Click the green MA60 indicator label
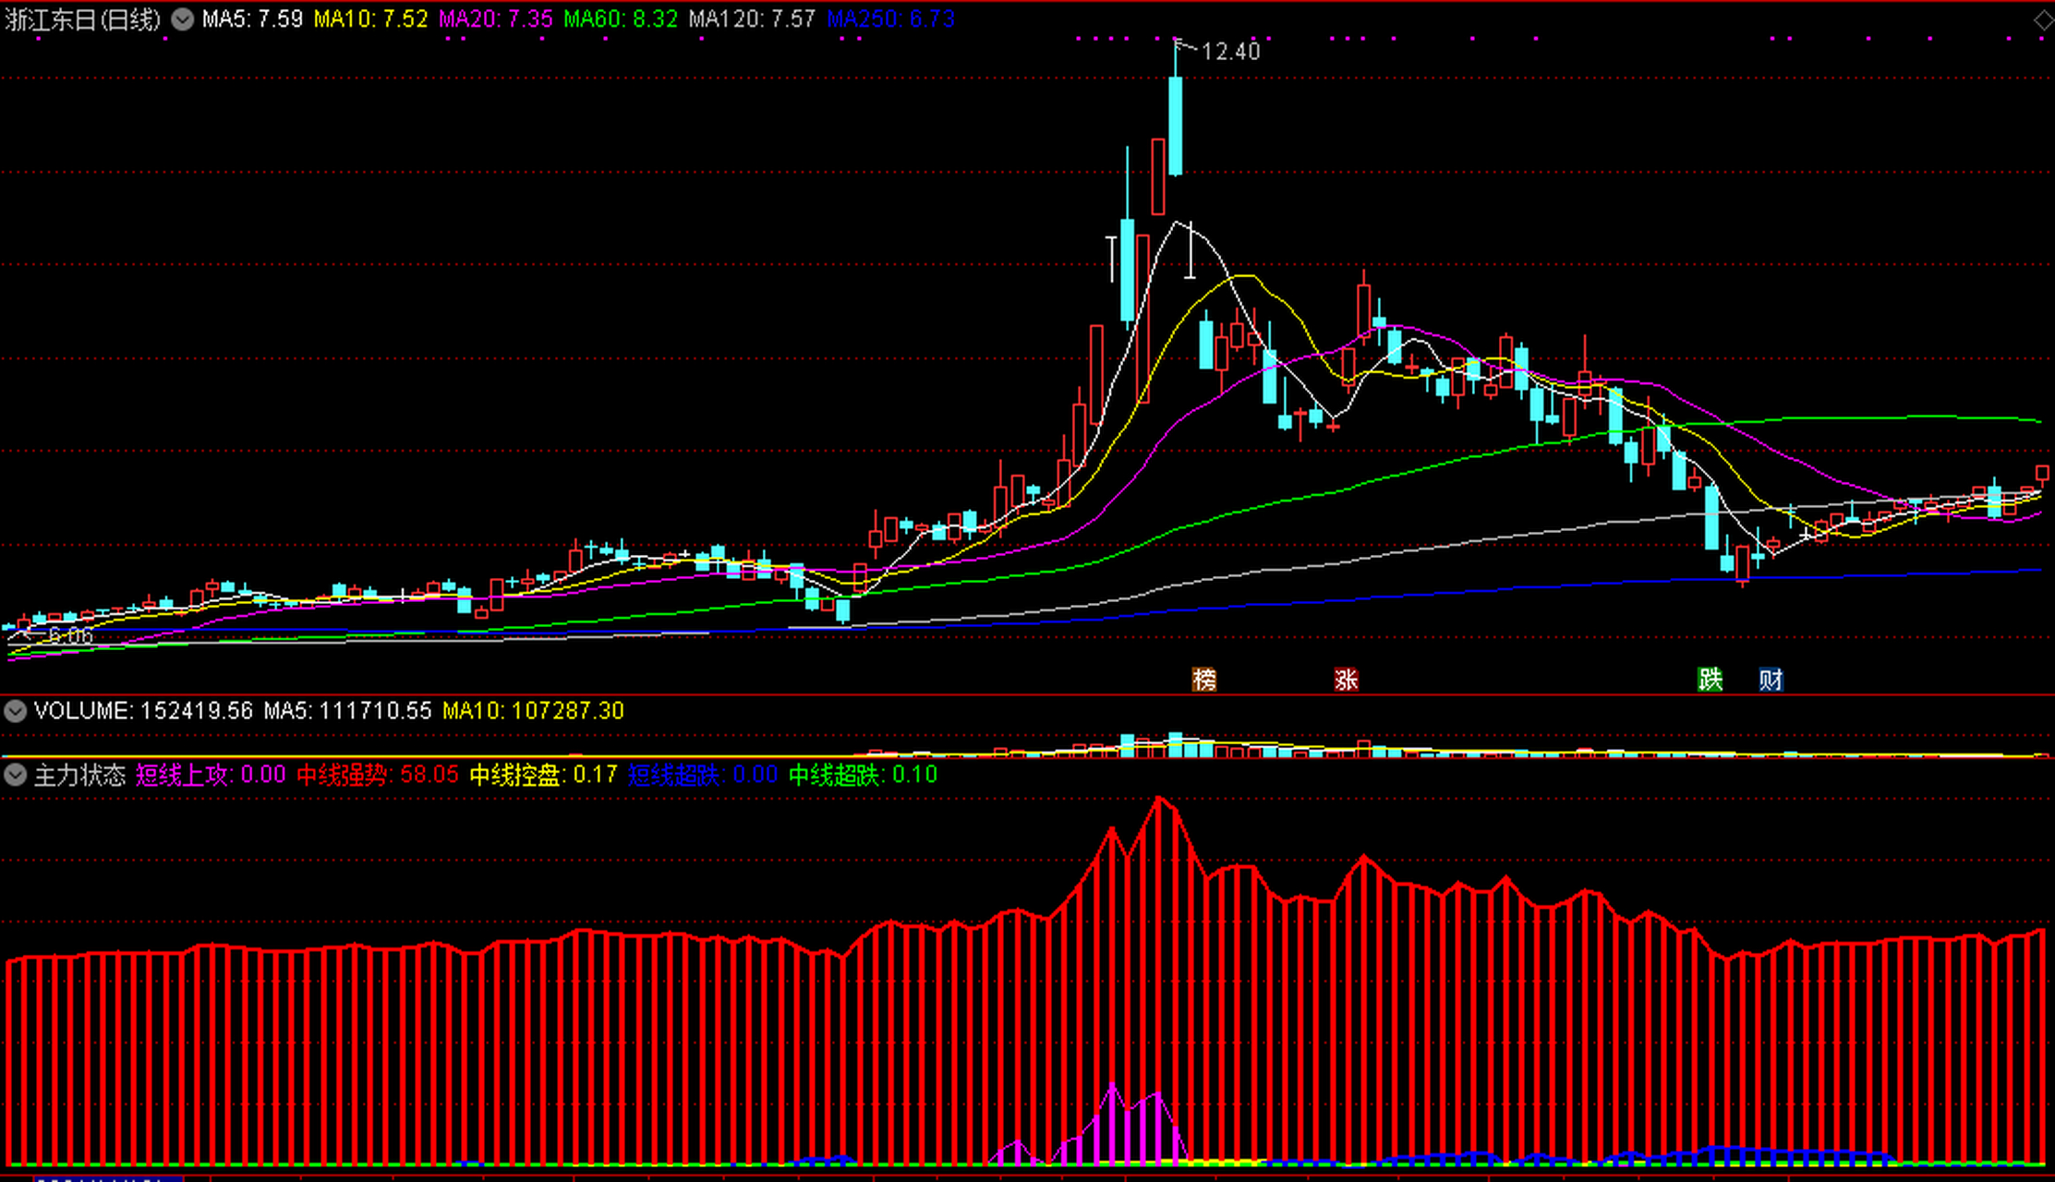Screen dimensions: 2055x1182 coord(621,19)
